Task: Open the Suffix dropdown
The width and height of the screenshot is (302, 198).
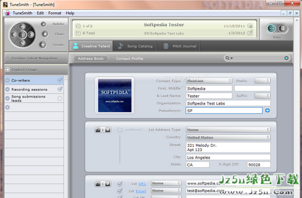Action: (263, 96)
